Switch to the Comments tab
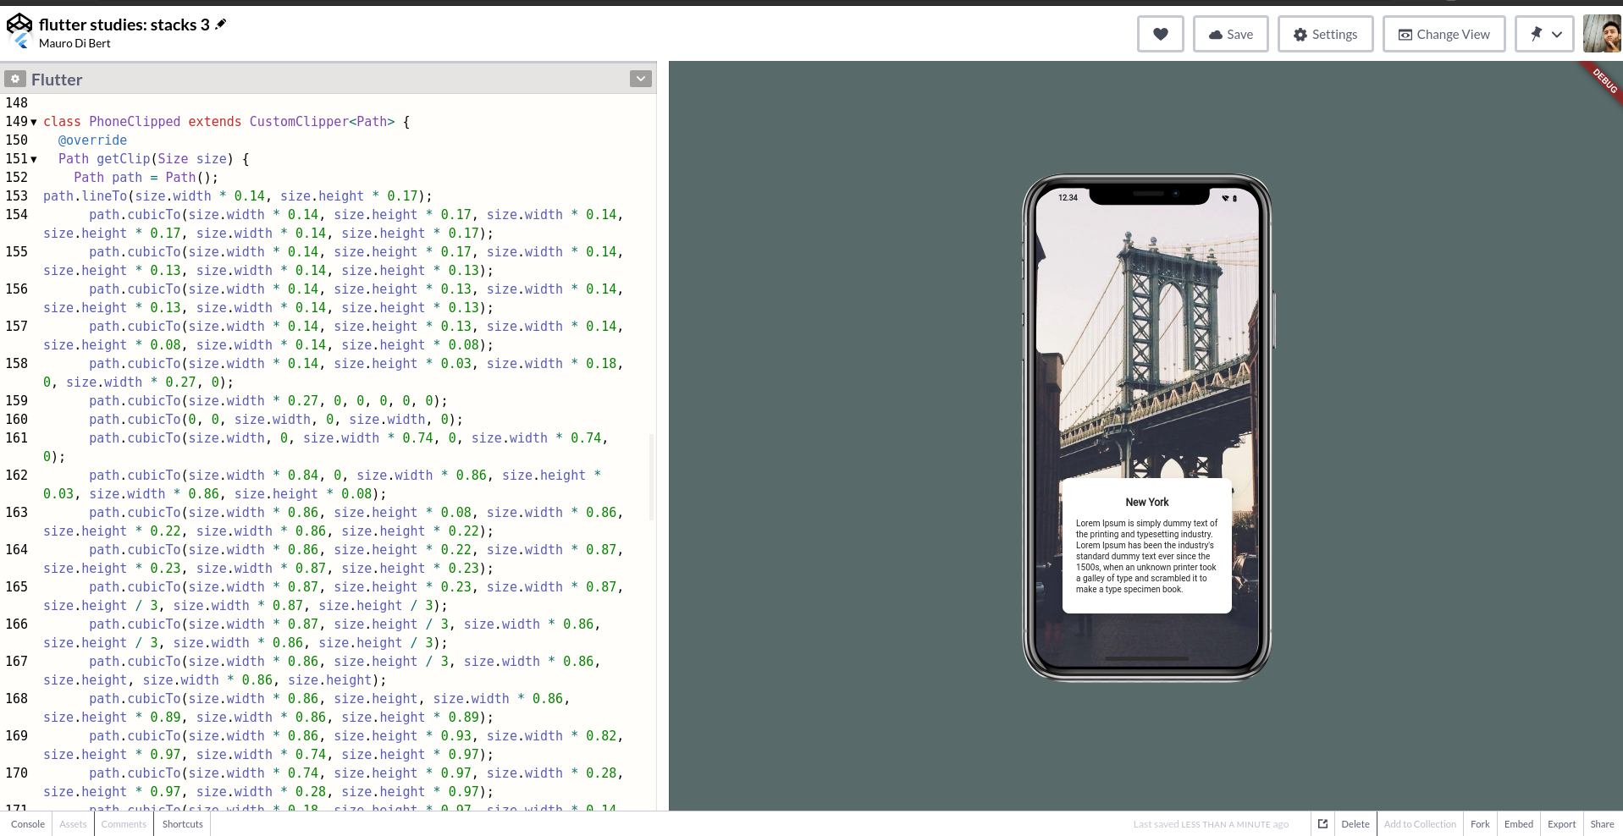1623x836 pixels. pyautogui.click(x=124, y=823)
